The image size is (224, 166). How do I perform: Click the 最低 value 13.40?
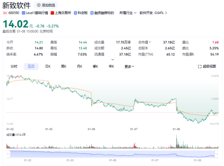[x=83, y=48]
